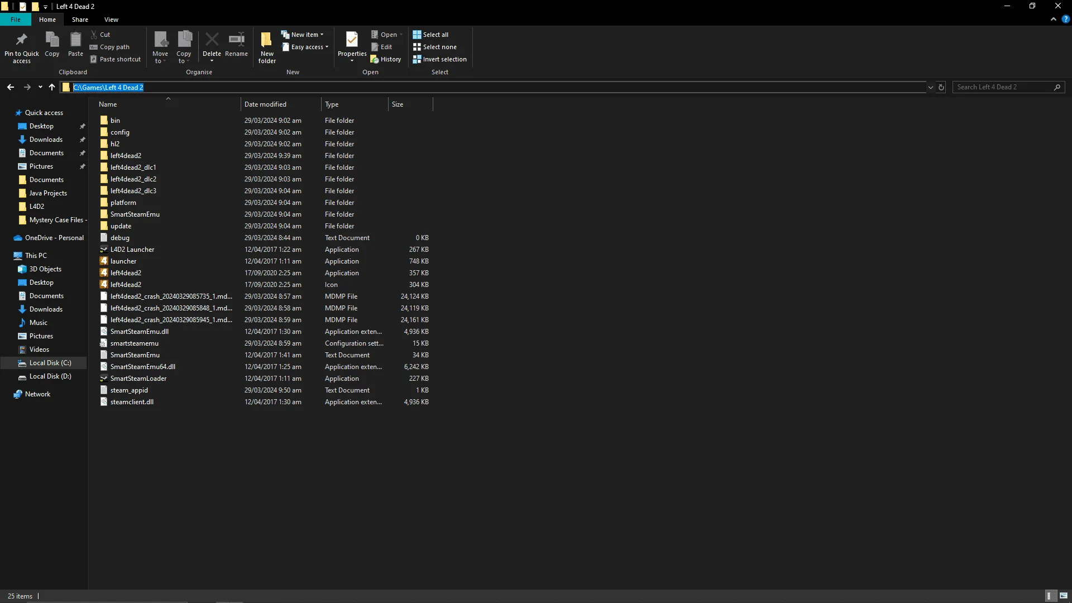Click Select none in ribbon
This screenshot has width=1072, height=603.
point(434,47)
